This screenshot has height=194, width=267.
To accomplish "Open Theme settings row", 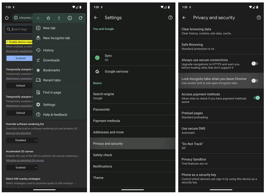I will tap(132, 178).
